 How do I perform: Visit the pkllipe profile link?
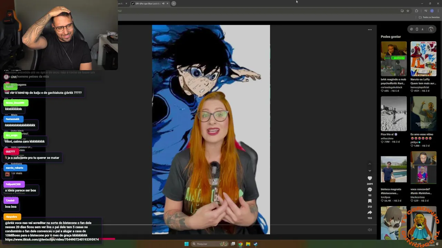click(414, 142)
